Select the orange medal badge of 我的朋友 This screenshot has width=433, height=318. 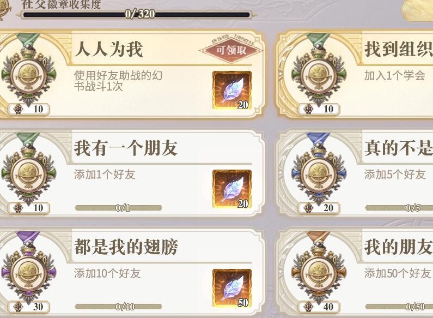pos(319,267)
